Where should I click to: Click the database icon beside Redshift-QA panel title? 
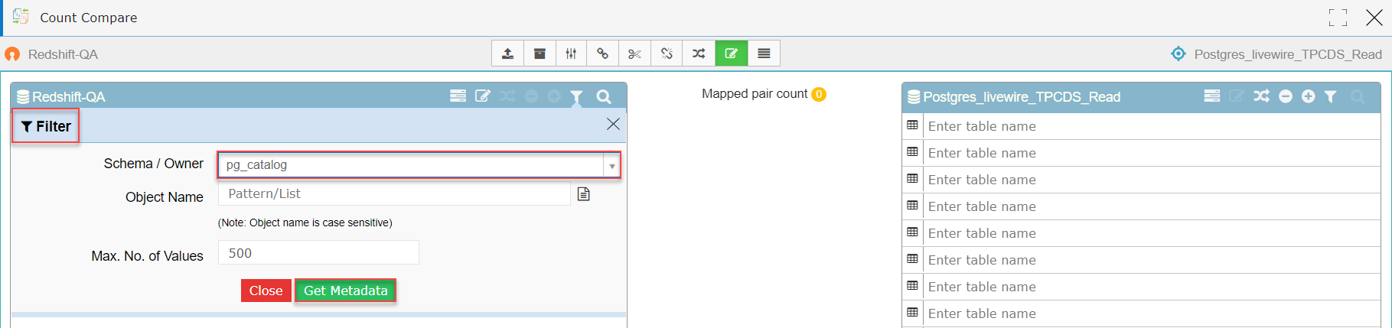pyautogui.click(x=23, y=97)
